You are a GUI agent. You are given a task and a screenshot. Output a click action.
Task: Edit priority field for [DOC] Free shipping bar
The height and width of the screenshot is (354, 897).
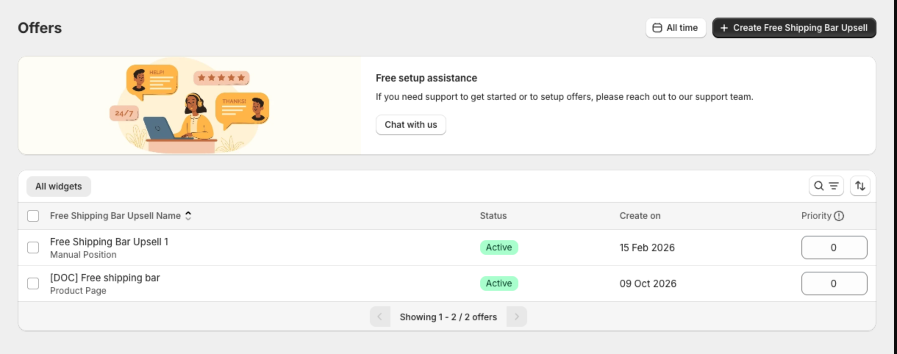(x=834, y=283)
